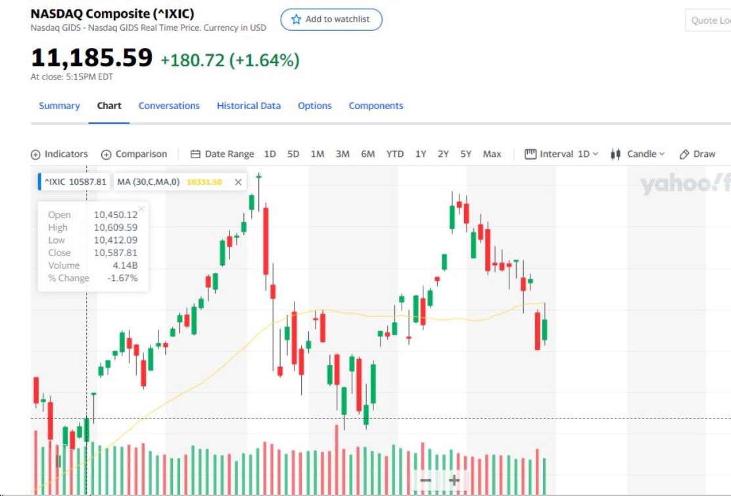Open the Conversations tab
This screenshot has height=496, width=731.
pyautogui.click(x=169, y=106)
